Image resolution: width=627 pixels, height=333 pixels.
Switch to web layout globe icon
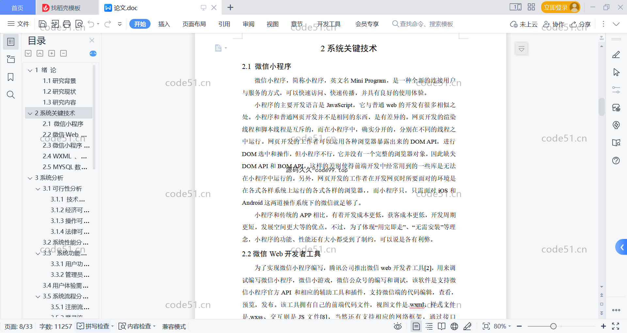tap(454, 326)
